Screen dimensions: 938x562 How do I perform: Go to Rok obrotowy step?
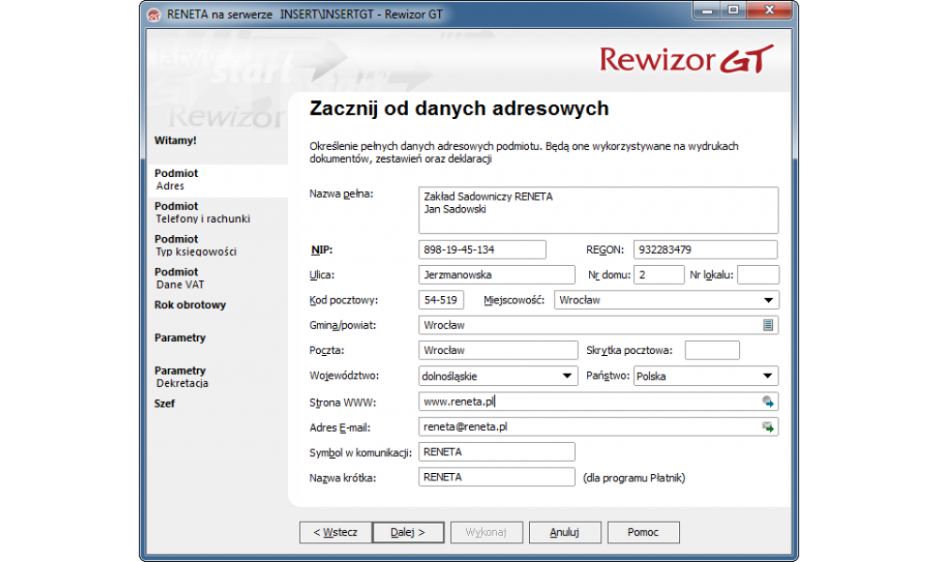point(190,304)
